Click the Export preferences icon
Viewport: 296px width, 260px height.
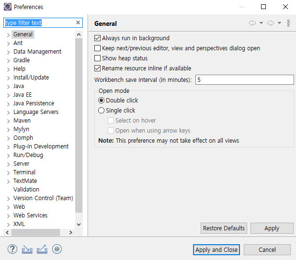(x=42, y=249)
